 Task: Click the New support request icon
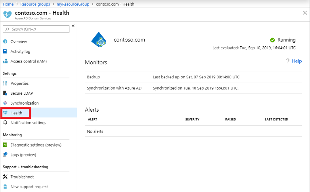click(x=5, y=186)
